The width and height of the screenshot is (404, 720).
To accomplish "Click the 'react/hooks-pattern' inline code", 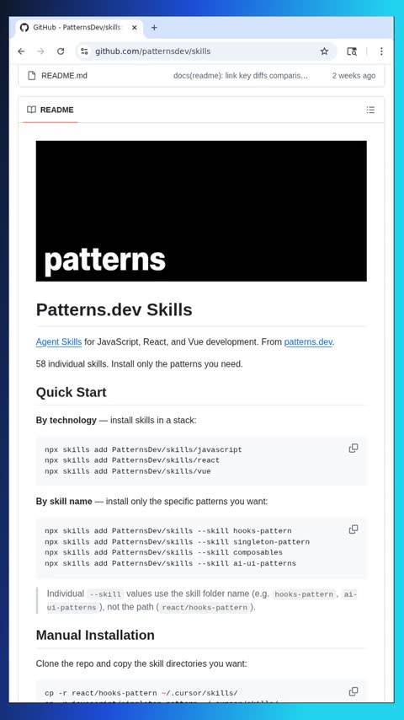I will [x=205, y=608].
